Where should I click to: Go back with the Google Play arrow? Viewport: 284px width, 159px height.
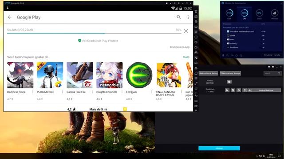tap(10, 17)
